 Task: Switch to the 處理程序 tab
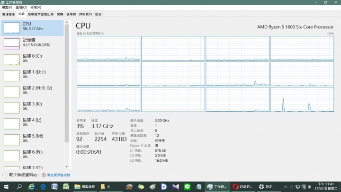(9, 14)
